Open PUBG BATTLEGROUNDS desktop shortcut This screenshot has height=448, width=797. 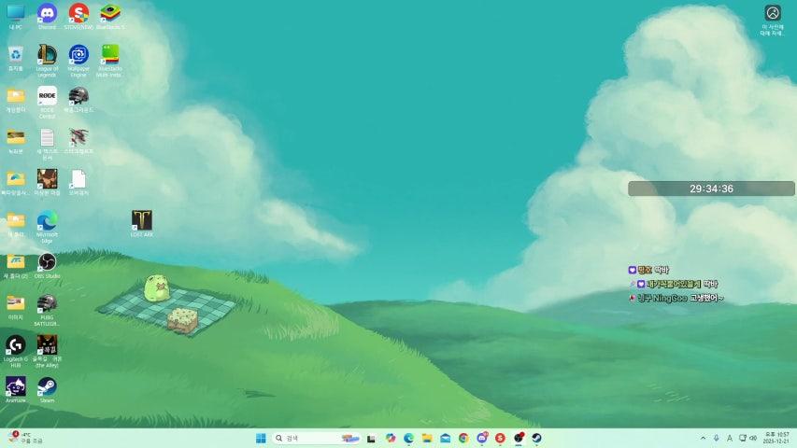[47, 310]
